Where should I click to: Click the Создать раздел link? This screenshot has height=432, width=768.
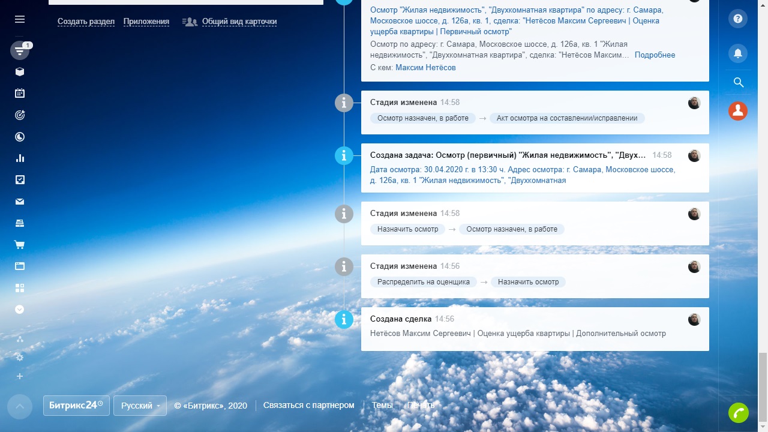pyautogui.click(x=86, y=22)
